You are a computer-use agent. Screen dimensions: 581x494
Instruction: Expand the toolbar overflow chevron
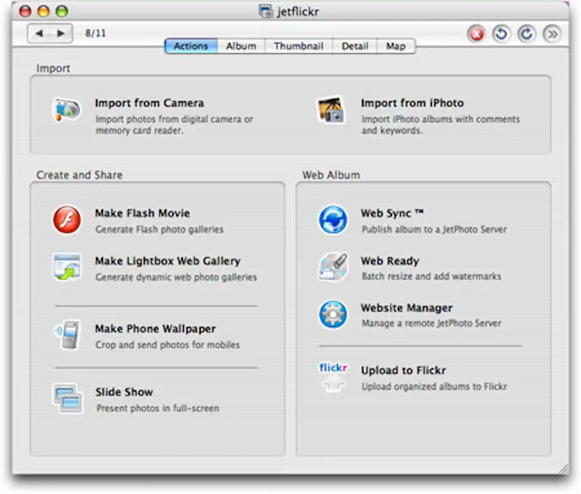553,34
